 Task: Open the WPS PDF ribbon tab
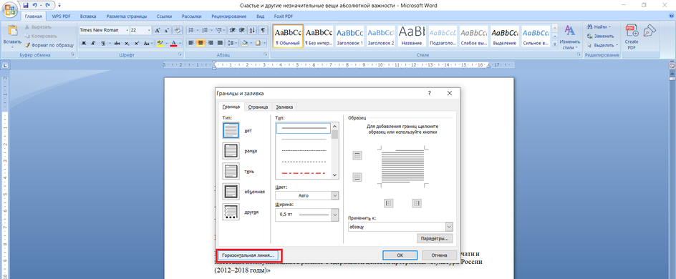pos(61,16)
